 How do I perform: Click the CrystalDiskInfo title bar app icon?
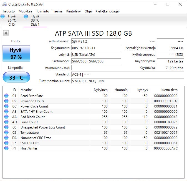click(5, 4)
